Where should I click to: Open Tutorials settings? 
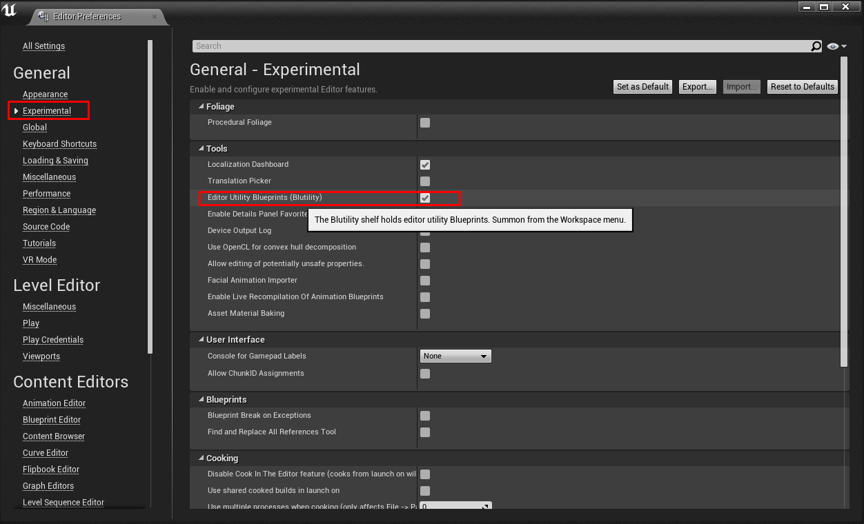click(x=39, y=243)
